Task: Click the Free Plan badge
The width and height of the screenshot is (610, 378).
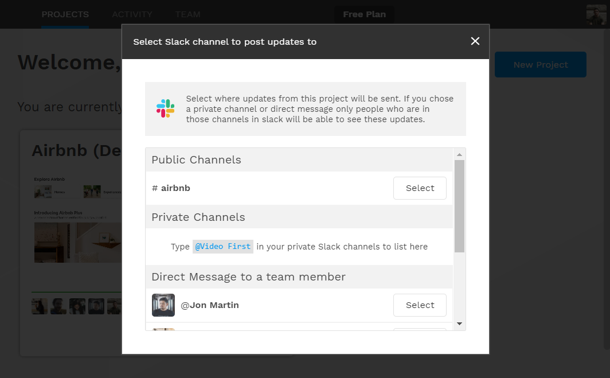Action: pyautogui.click(x=364, y=14)
